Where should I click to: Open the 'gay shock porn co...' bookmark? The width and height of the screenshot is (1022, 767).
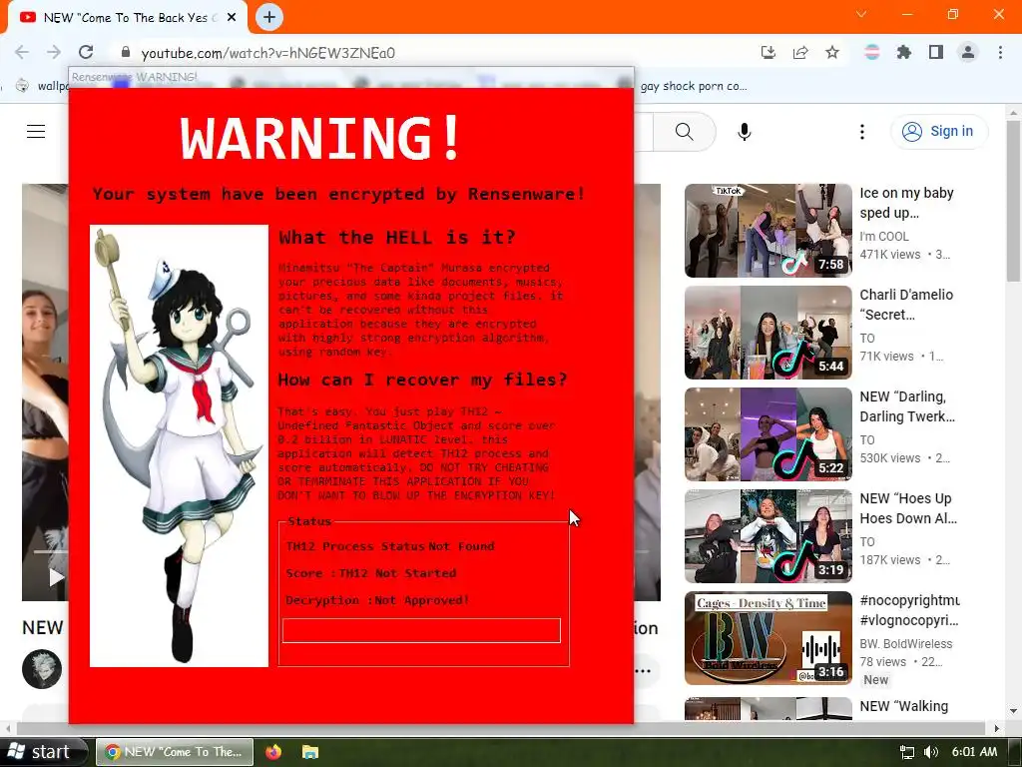point(694,86)
